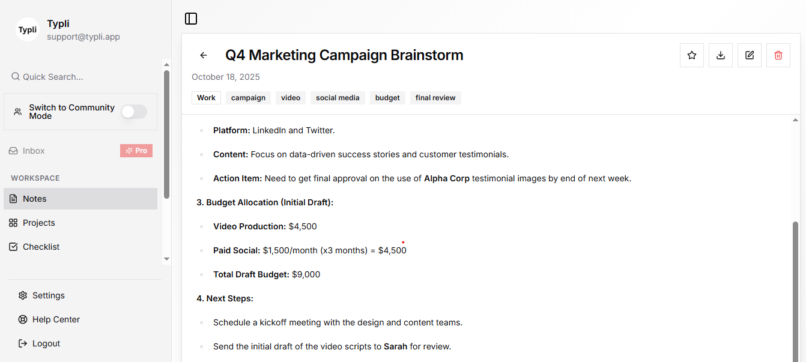This screenshot has height=362, width=806.
Task: Click the Pro badge next to Inbox
Action: click(136, 151)
